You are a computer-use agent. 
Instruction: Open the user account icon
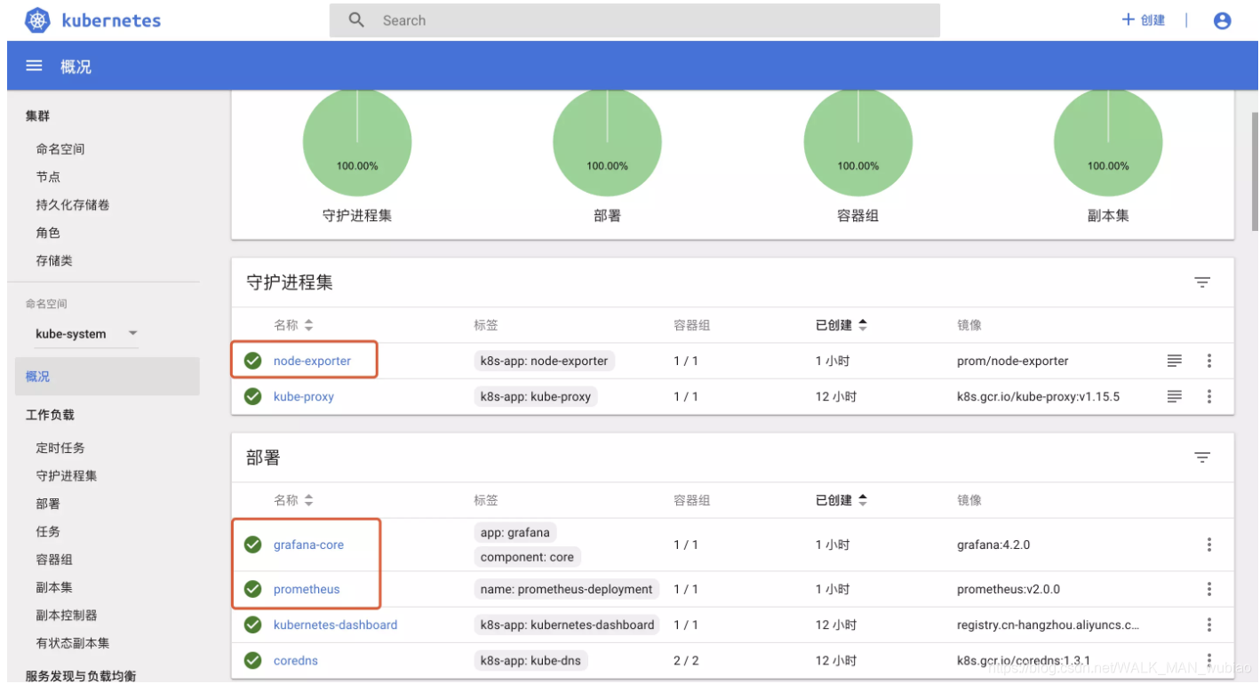(x=1222, y=20)
